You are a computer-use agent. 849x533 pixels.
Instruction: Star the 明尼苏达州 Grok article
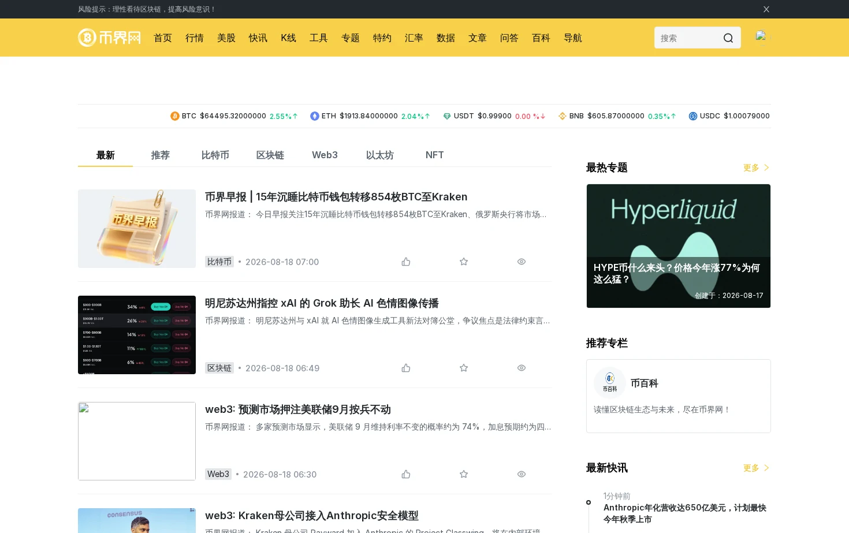click(x=464, y=368)
